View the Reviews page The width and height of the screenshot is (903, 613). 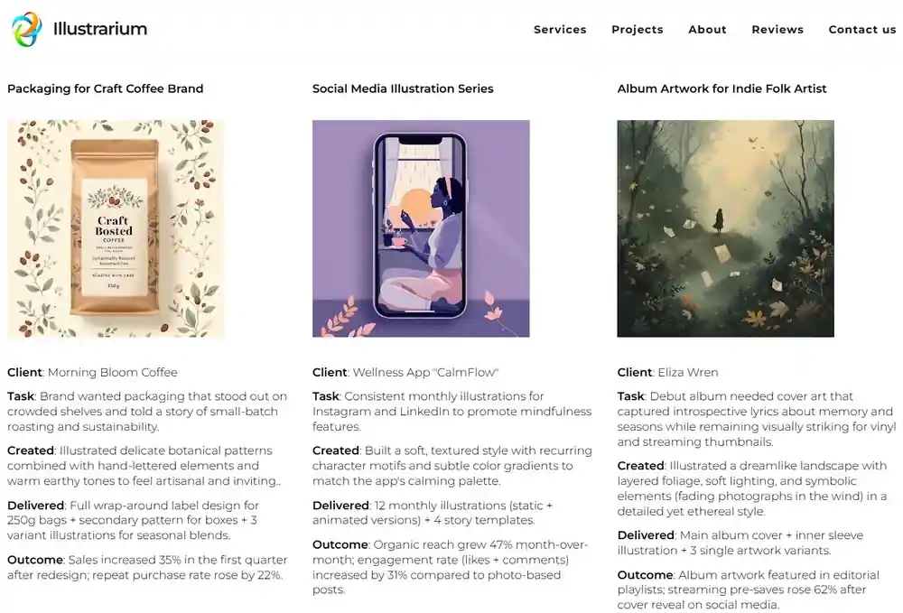coord(777,29)
